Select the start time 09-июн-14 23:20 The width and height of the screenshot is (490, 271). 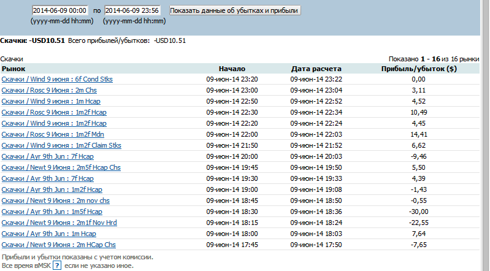click(x=232, y=79)
